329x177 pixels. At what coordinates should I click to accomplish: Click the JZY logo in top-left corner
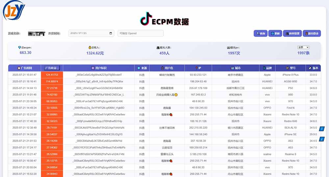13,10
